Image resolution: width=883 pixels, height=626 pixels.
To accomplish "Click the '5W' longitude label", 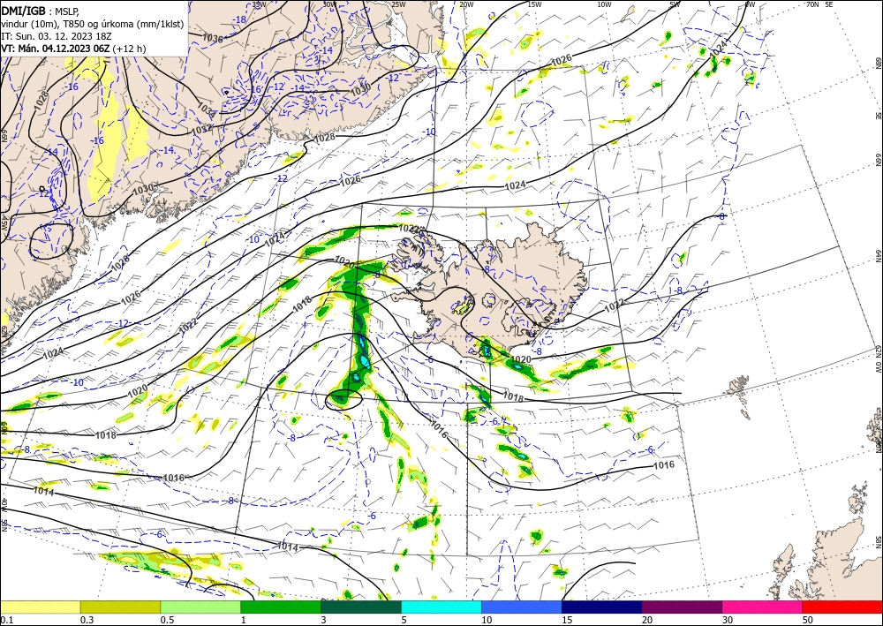I will click(675, 4).
